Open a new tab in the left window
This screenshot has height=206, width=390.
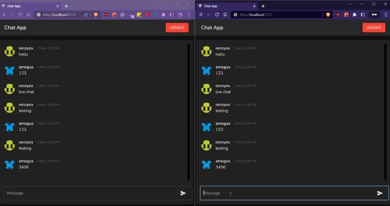coord(66,6)
